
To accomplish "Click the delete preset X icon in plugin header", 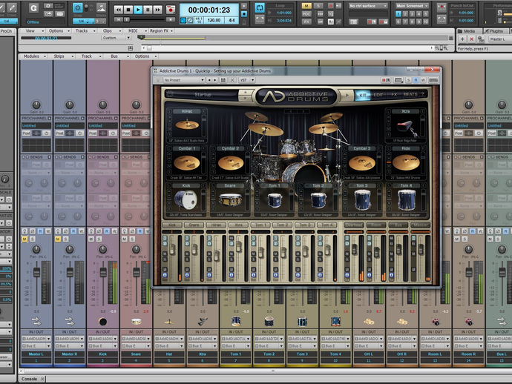I will (x=232, y=80).
